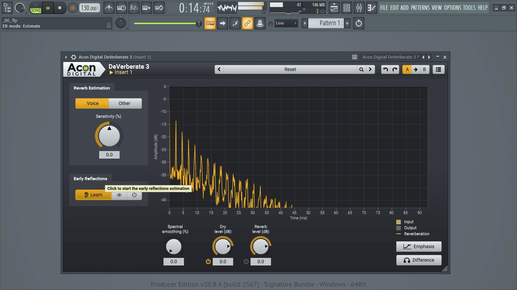Viewport: 517px width, 290px height.
Task: Open the ADD menu
Action: (405, 8)
